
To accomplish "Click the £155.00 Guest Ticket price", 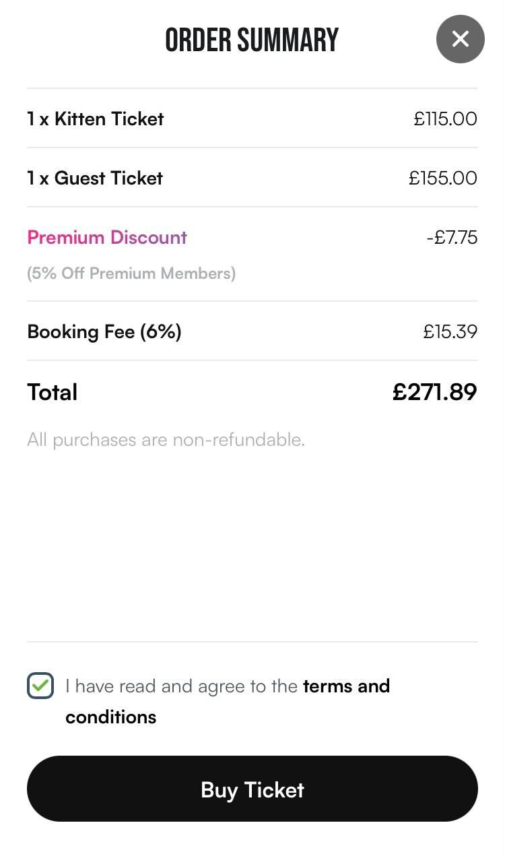I will (442, 178).
